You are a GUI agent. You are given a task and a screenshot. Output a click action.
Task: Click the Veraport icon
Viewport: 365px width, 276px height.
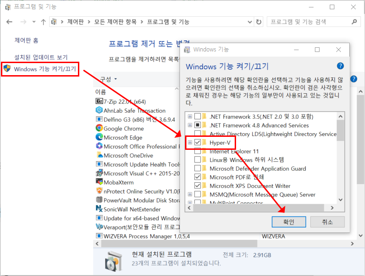(99, 227)
